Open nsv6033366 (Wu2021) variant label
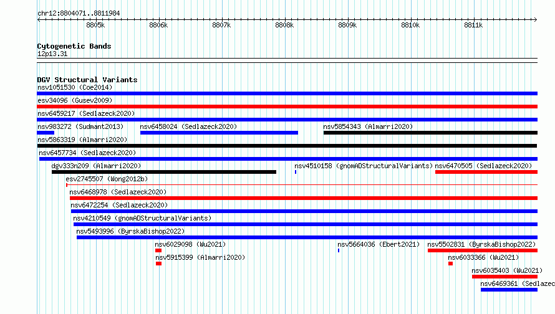The width and height of the screenshot is (555, 314). (x=483, y=257)
